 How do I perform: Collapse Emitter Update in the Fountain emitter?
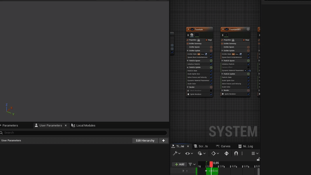pos(188,51)
